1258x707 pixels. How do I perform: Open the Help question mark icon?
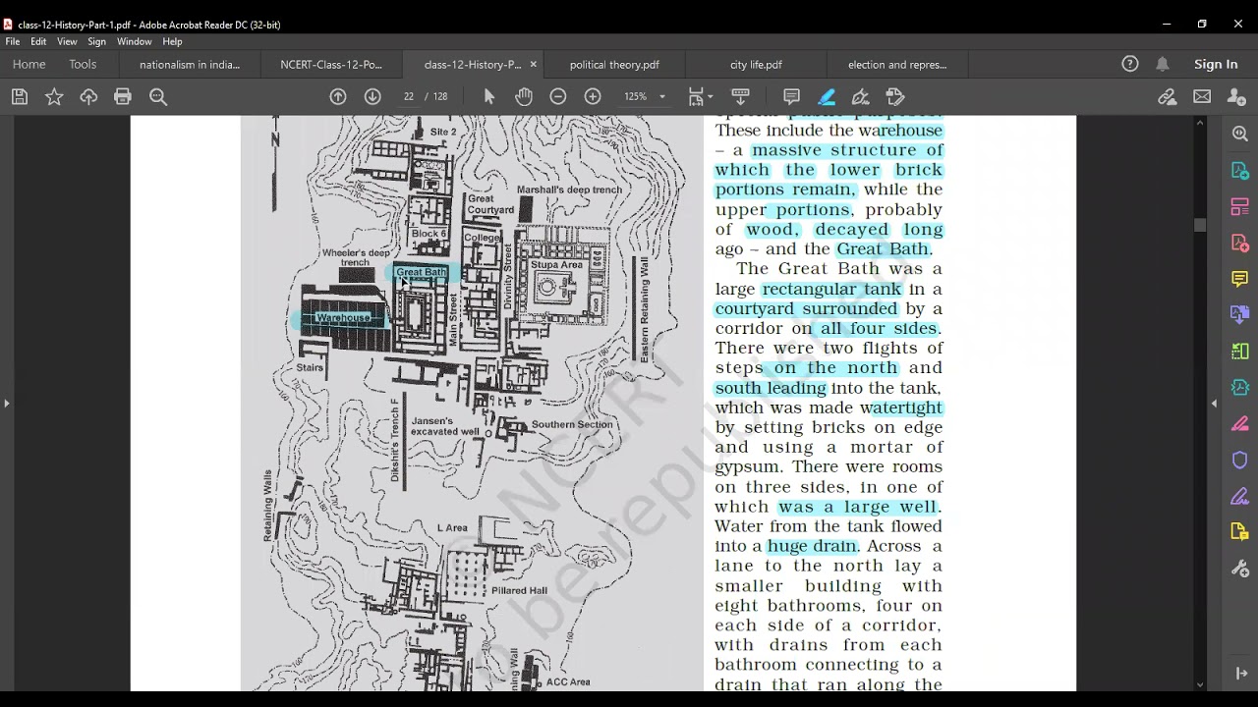click(1130, 64)
